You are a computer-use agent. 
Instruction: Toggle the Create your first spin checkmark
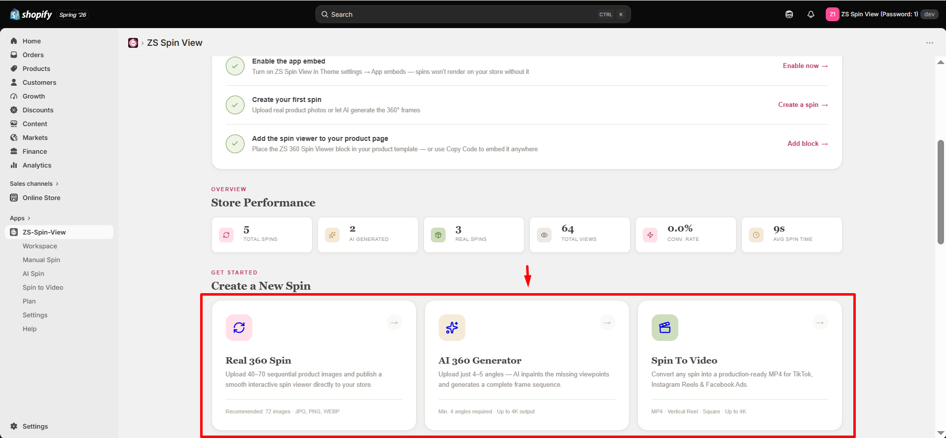point(235,105)
